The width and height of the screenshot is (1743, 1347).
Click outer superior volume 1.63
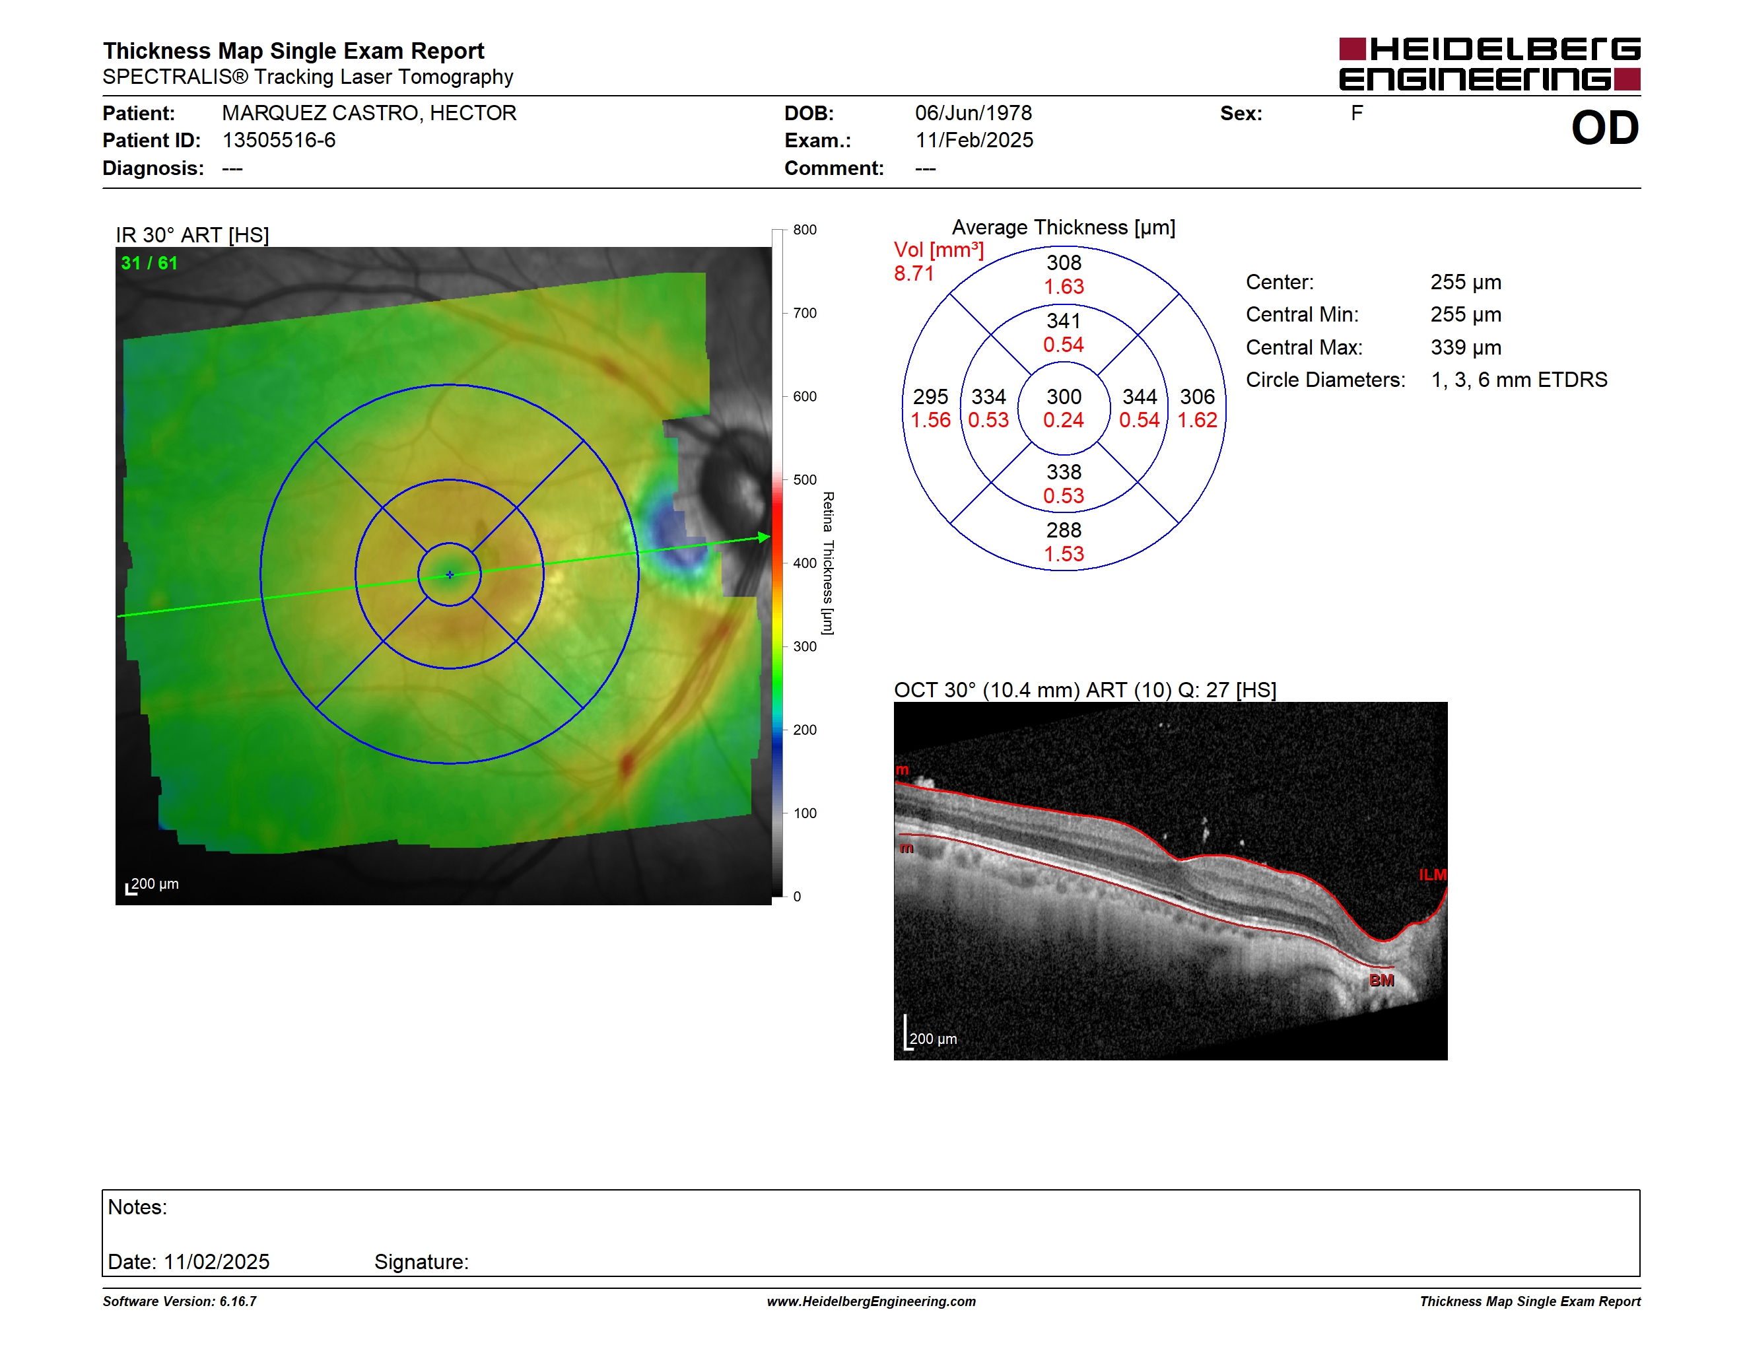[1064, 287]
